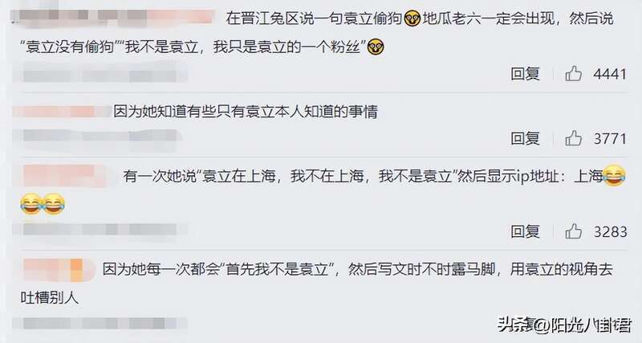642x343 pixels.
Task: Click the 3771 like count
Action: (610, 138)
